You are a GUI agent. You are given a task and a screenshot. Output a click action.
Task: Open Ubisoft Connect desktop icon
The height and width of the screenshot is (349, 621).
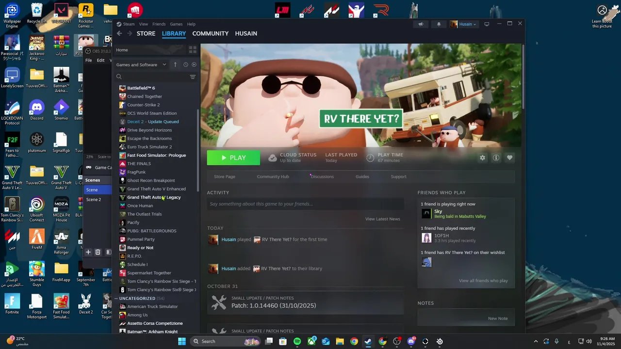coord(37,209)
